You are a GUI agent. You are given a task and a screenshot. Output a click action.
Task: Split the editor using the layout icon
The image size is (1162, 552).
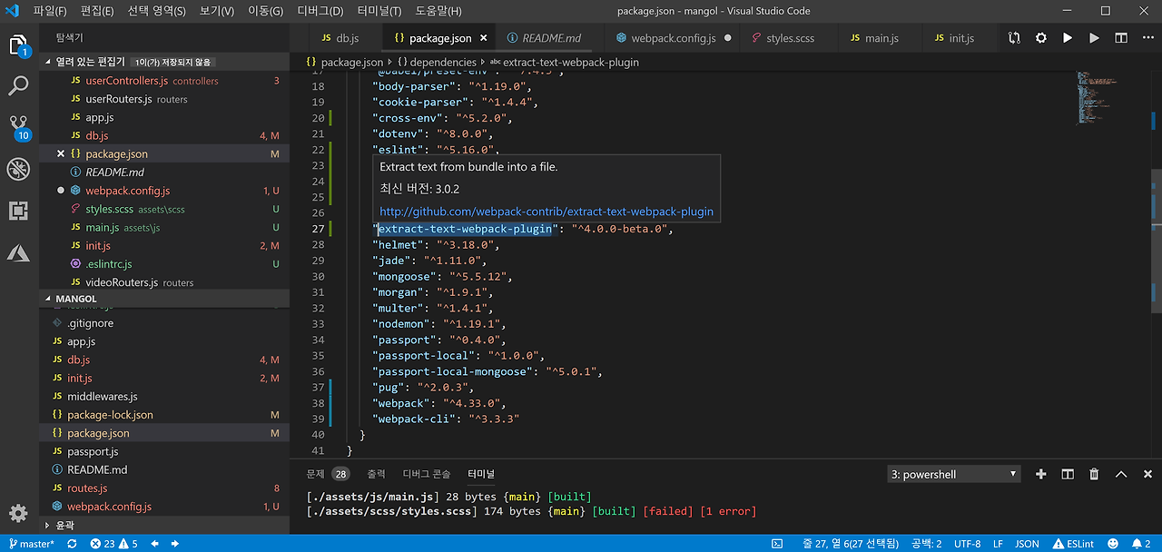click(x=1121, y=38)
